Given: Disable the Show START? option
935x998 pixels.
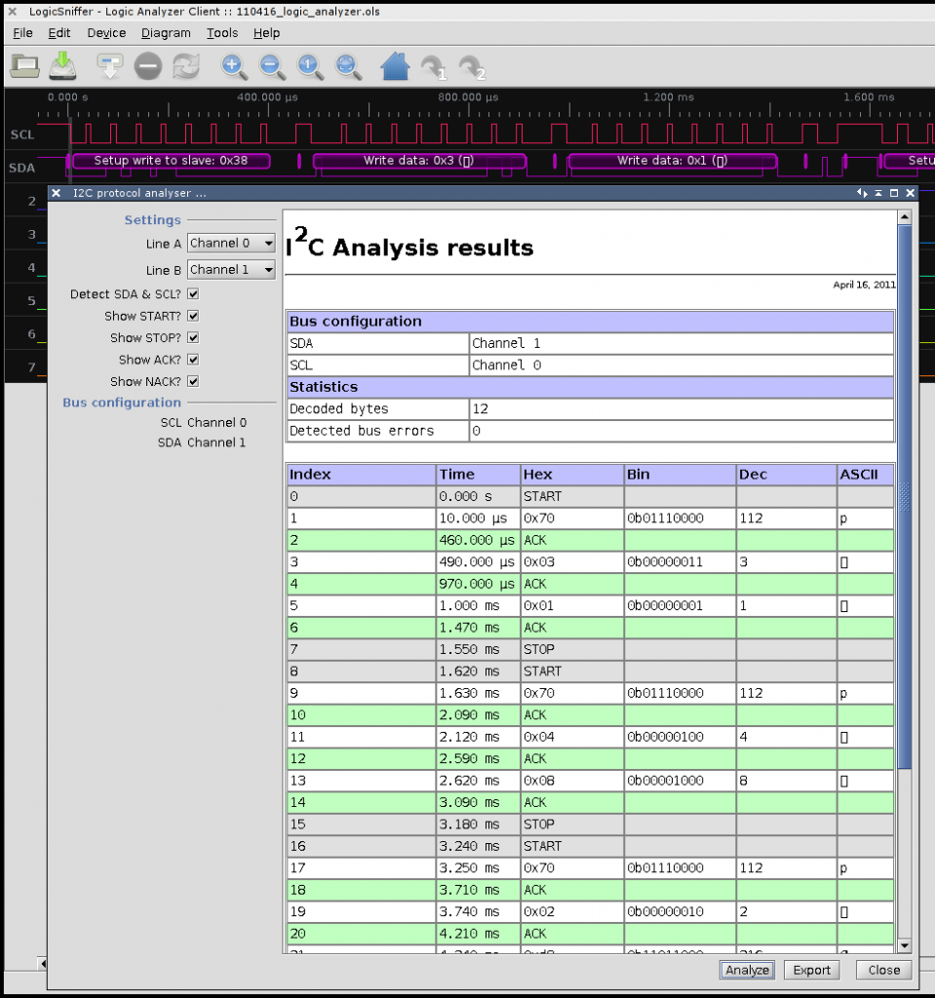Looking at the screenshot, I should pos(193,315).
